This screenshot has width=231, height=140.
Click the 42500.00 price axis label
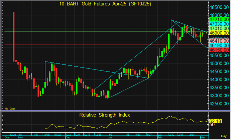pyautogui.click(x=219, y=104)
